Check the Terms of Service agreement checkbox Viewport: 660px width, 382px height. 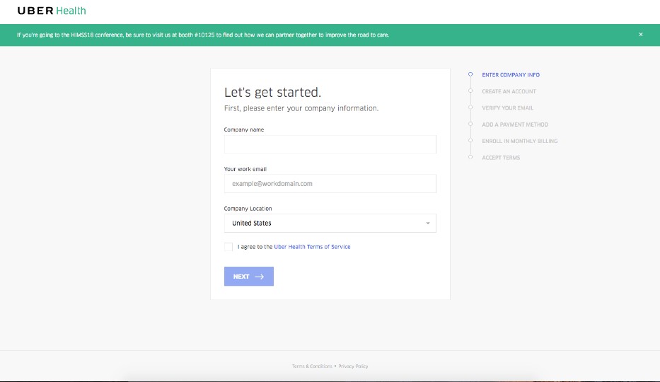click(228, 247)
